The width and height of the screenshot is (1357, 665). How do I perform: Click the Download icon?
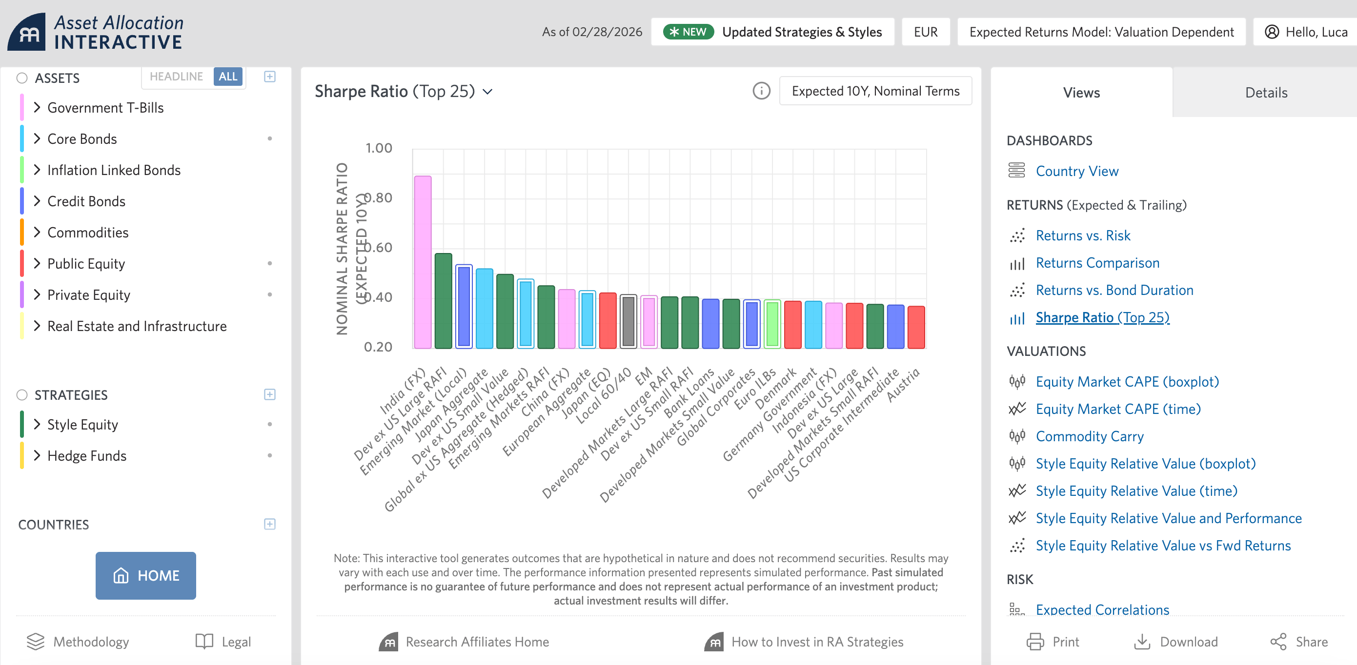(1141, 641)
